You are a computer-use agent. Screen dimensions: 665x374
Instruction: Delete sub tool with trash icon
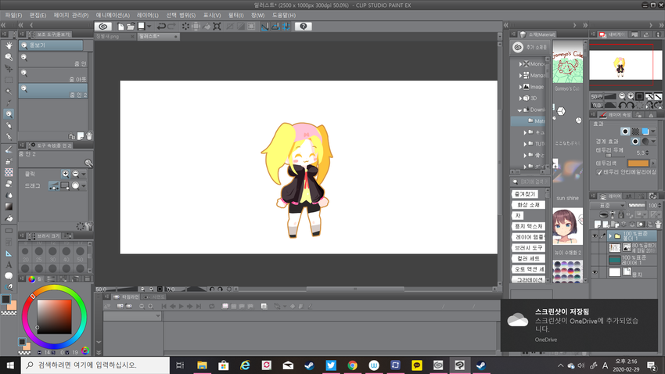tap(89, 136)
